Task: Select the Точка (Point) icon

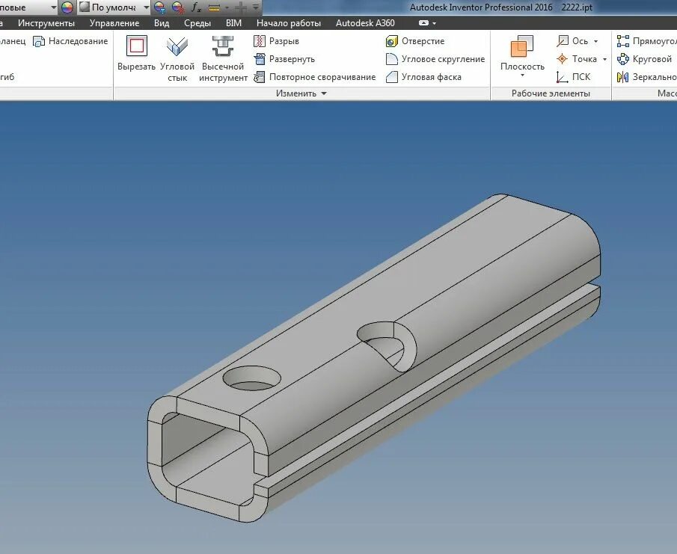Action: [x=562, y=59]
